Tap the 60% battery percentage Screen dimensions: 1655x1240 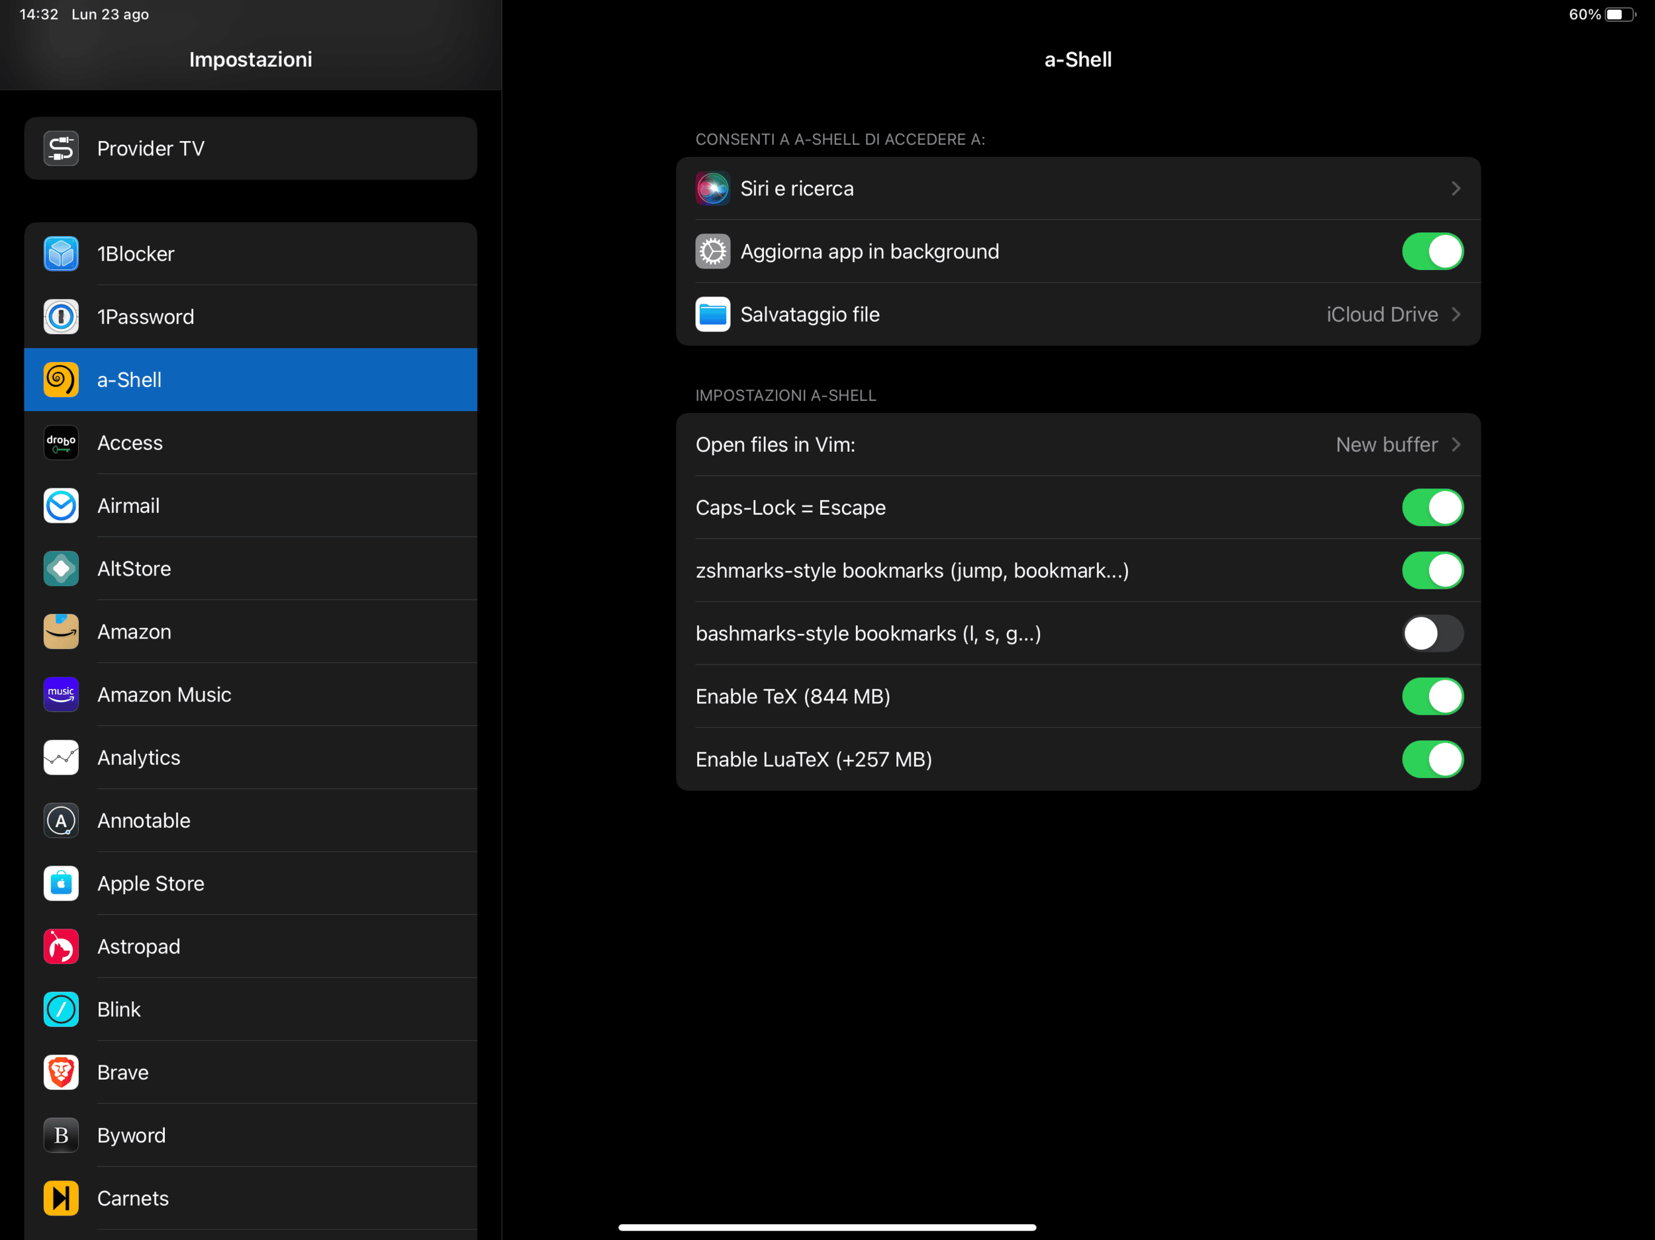click(1585, 14)
